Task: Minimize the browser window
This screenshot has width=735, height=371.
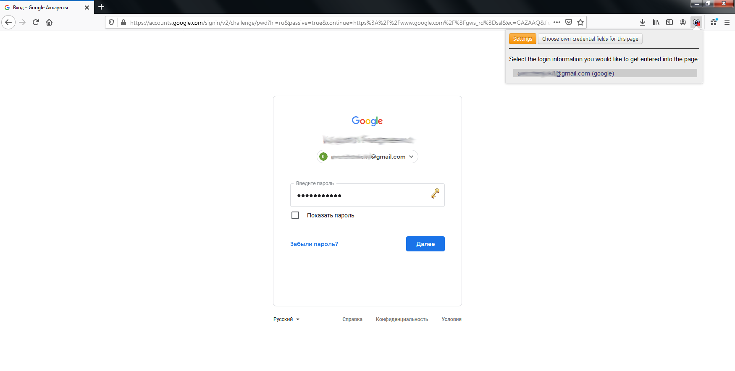Action: [x=696, y=4]
